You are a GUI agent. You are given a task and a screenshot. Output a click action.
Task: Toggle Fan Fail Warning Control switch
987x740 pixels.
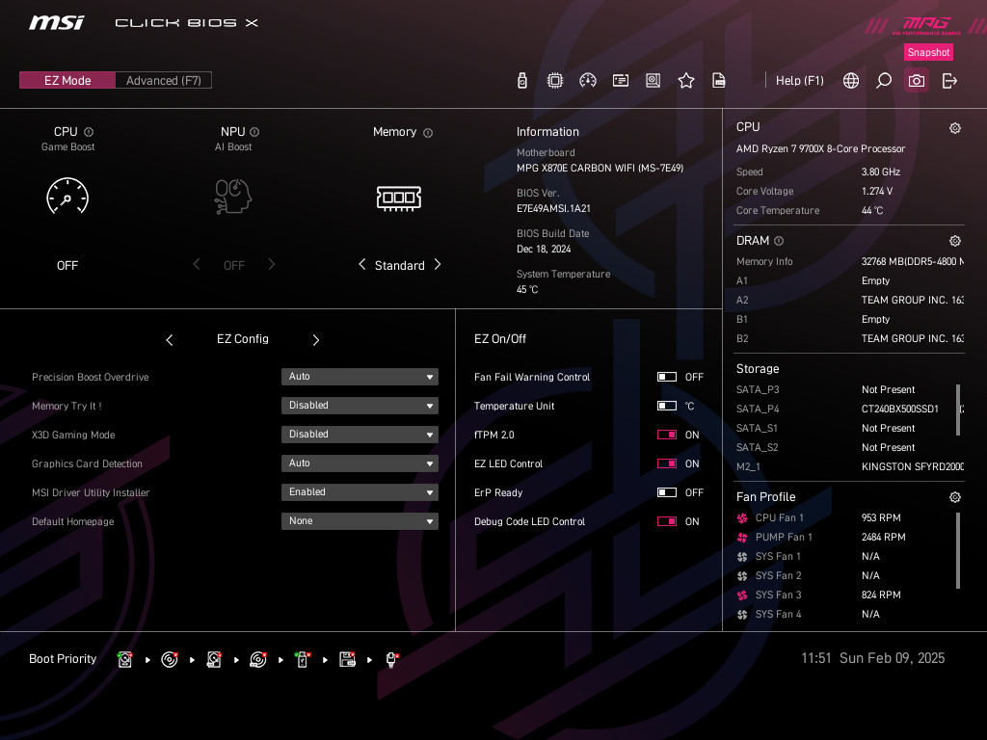tap(667, 377)
